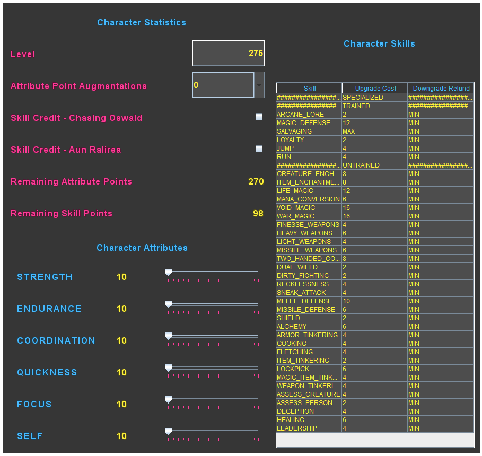Click the Downgrade Refund column header
The image size is (482, 456).
tap(441, 88)
